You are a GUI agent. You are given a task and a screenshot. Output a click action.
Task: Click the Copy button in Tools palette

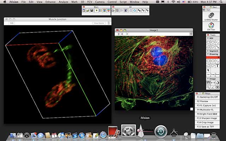213,74
